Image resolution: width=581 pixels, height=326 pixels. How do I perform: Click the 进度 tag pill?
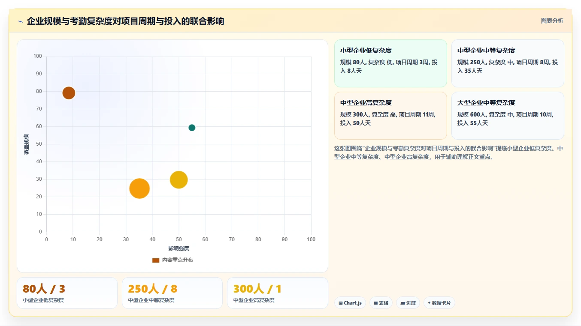pos(408,303)
